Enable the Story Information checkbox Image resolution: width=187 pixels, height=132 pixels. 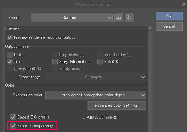coord(55,62)
